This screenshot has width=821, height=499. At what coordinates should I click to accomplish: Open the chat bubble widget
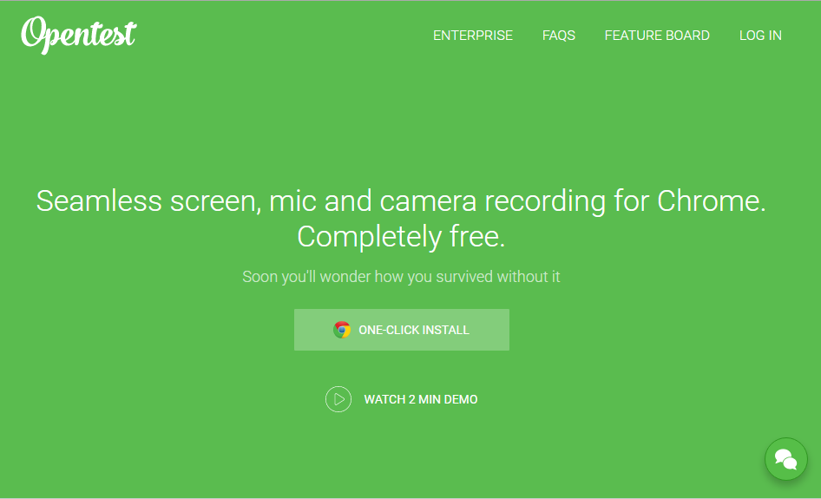click(x=786, y=459)
